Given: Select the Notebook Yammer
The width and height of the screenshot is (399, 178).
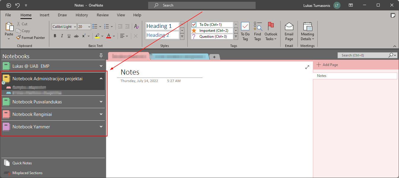Looking at the screenshot, I should [53, 127].
